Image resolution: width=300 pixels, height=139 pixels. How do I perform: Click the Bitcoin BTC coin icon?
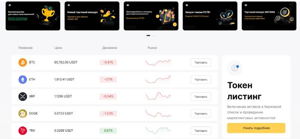(22, 62)
